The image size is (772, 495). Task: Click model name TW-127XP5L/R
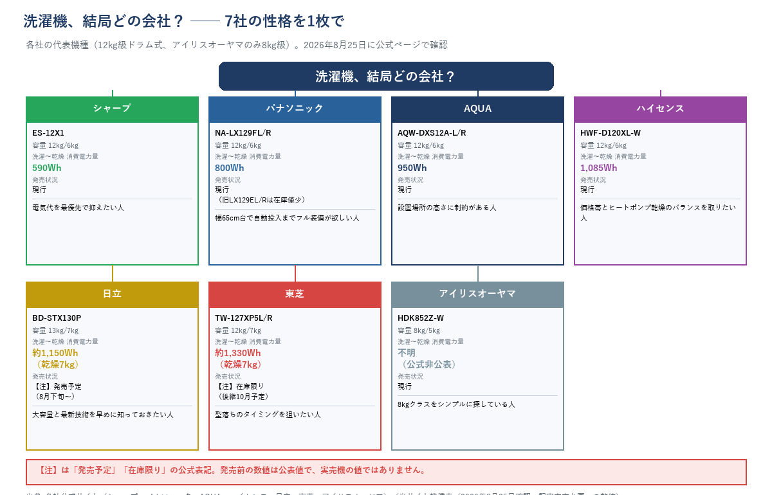point(244,318)
